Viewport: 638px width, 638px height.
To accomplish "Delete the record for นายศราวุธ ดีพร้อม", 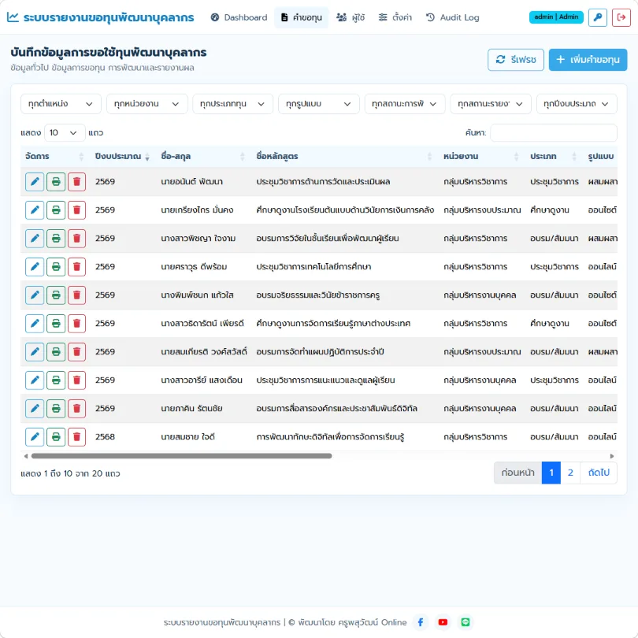I will (x=76, y=266).
